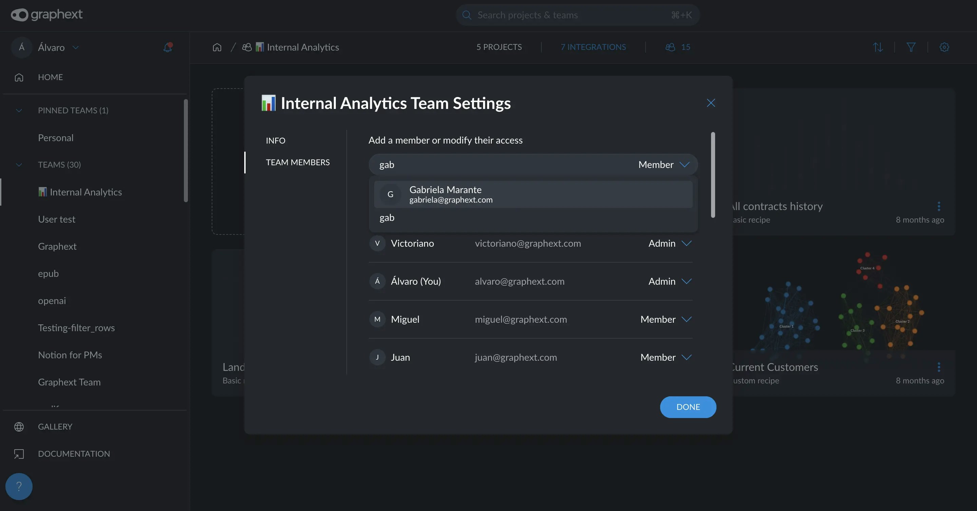Open the sort projects icon

[x=878, y=47]
